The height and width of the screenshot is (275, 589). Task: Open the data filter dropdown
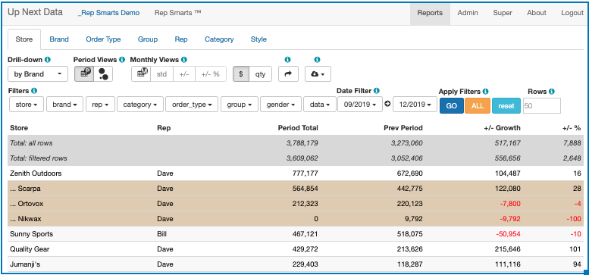320,105
